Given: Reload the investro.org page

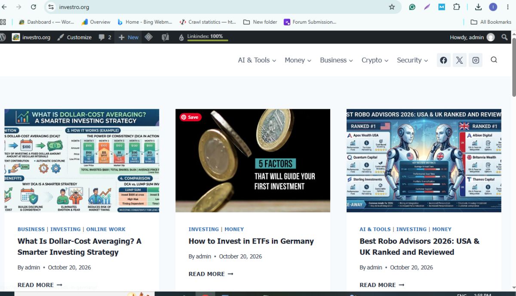Looking at the screenshot, I should click(34, 7).
